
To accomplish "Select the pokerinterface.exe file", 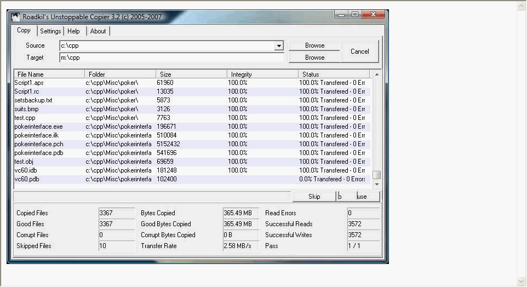I will point(192,127).
